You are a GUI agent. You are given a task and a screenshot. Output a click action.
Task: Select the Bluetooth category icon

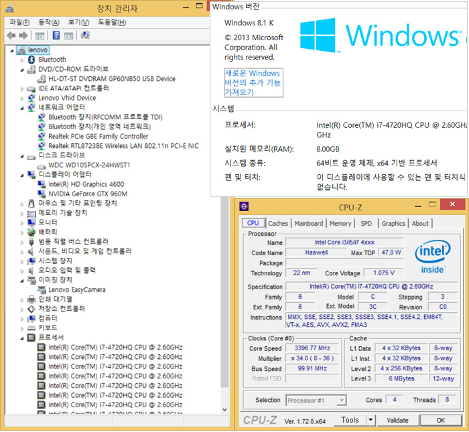[31, 60]
